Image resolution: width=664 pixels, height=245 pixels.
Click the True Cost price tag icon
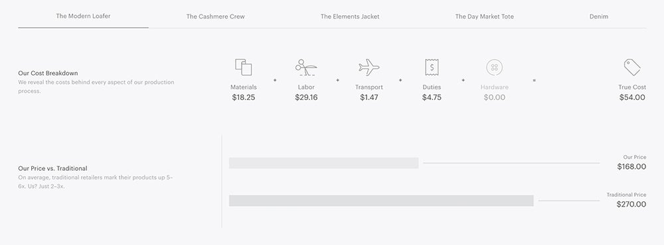click(x=632, y=67)
